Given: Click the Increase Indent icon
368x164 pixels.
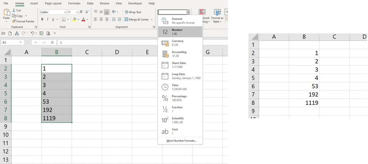Looking at the screenshot, I should click(119, 19).
